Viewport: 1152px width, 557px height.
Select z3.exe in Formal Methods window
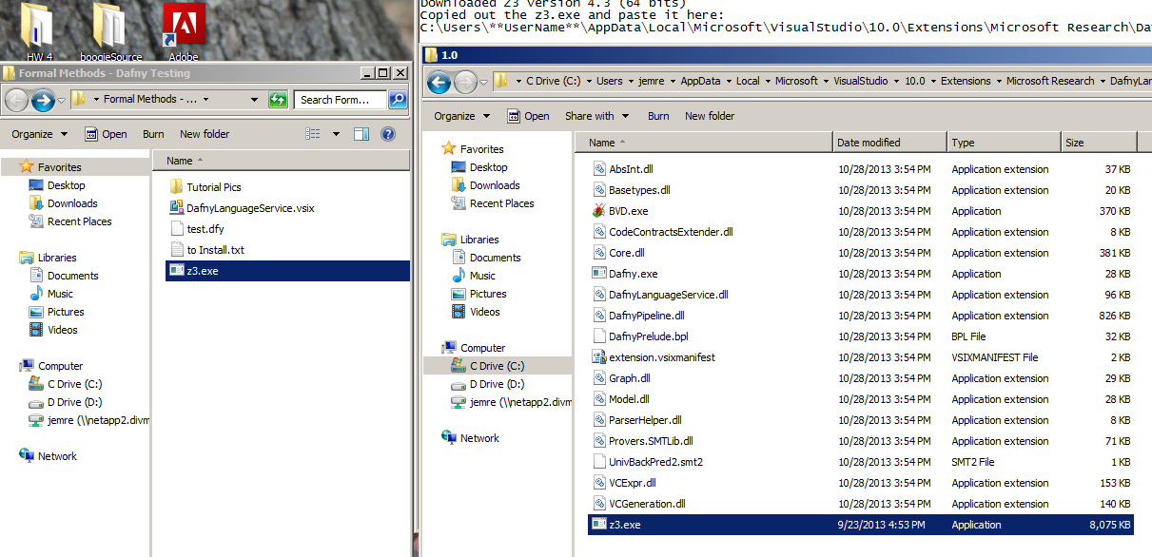[287, 271]
